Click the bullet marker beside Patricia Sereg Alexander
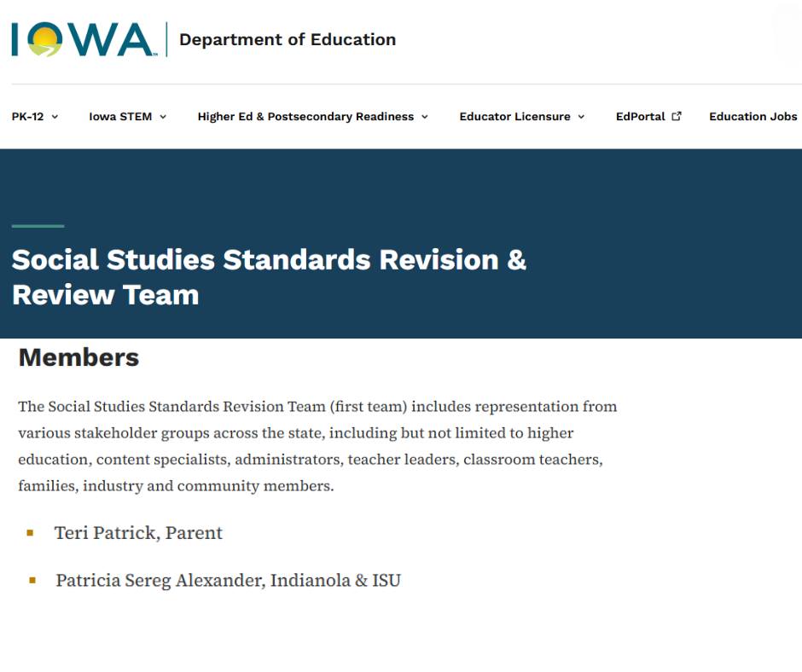This screenshot has height=672, width=802. coord(32,581)
